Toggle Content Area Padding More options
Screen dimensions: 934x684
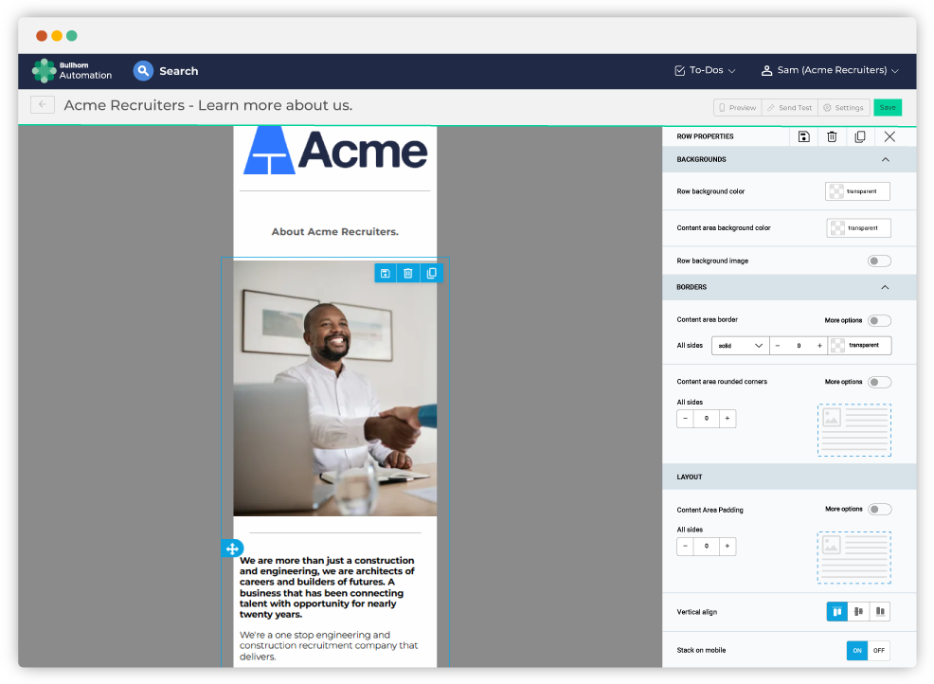(x=879, y=509)
